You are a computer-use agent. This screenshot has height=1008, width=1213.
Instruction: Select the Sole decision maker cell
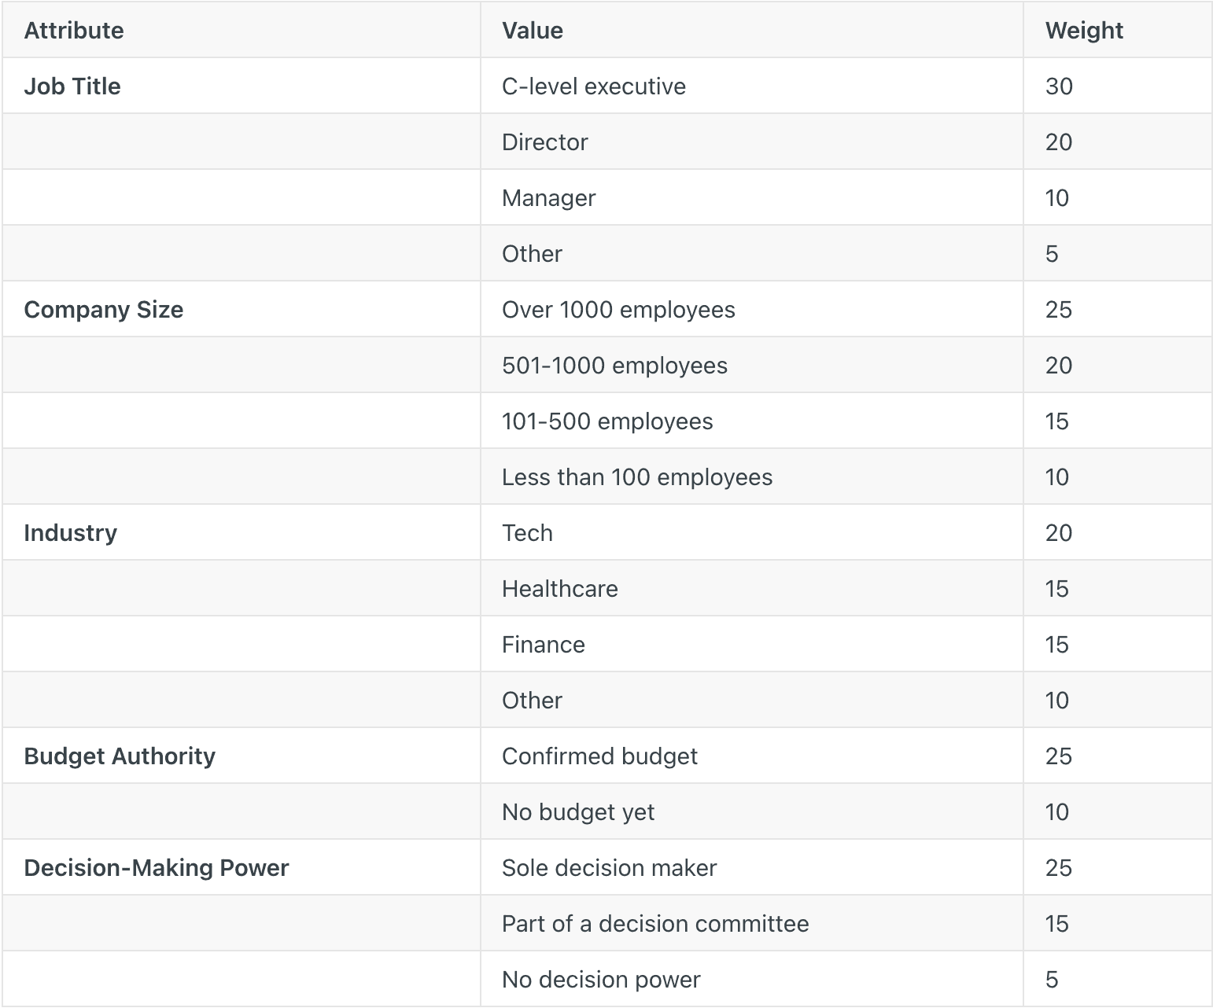tap(610, 868)
